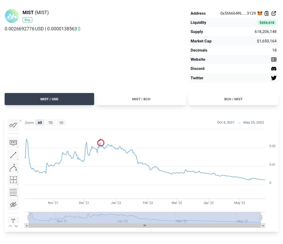The height and width of the screenshot is (244, 283).
Task: Select the text label annotation tool
Action: click(x=13, y=143)
